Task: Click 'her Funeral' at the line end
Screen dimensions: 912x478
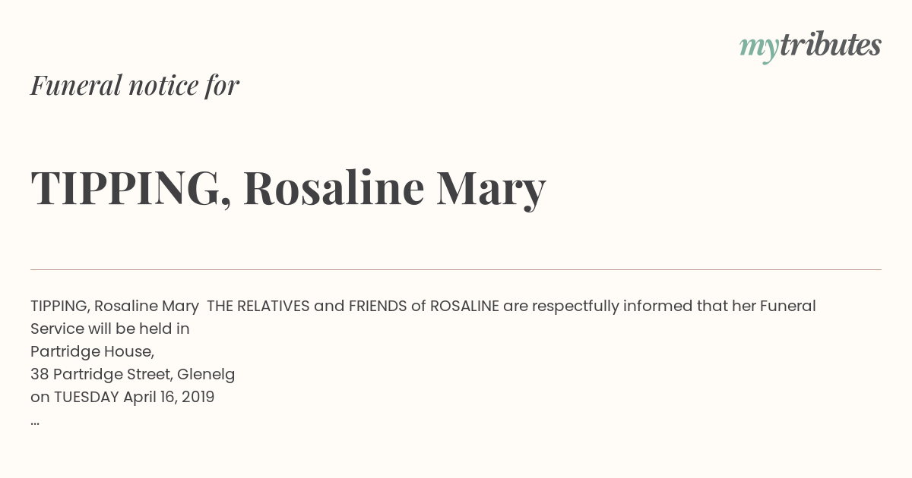Action: point(774,306)
